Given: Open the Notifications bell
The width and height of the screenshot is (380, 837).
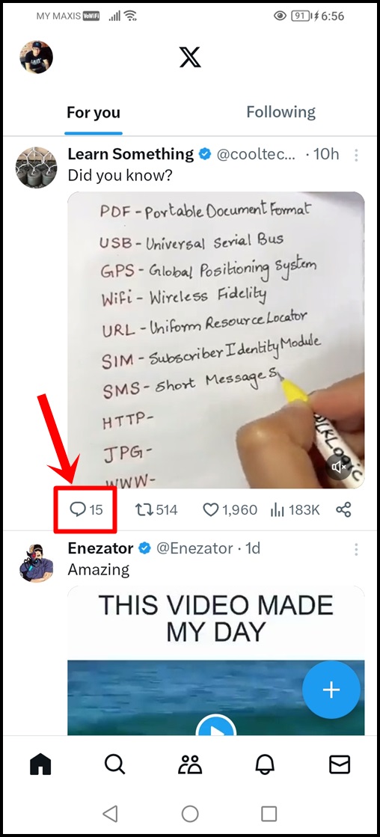Looking at the screenshot, I should (265, 764).
